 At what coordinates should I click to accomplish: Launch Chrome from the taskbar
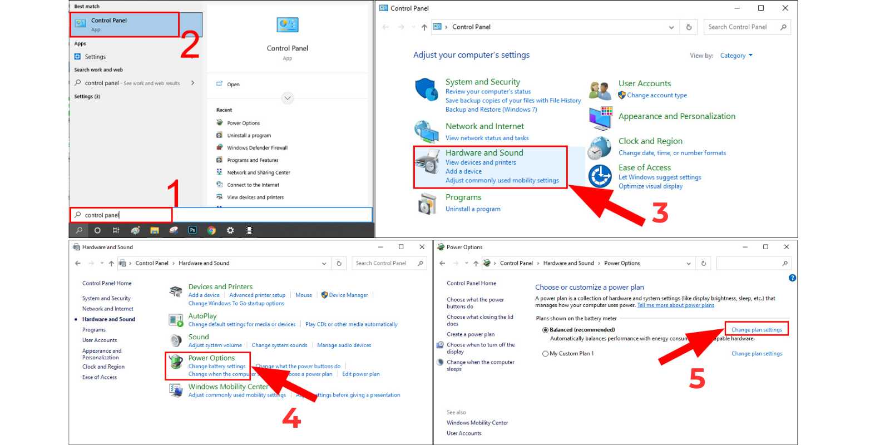click(211, 230)
